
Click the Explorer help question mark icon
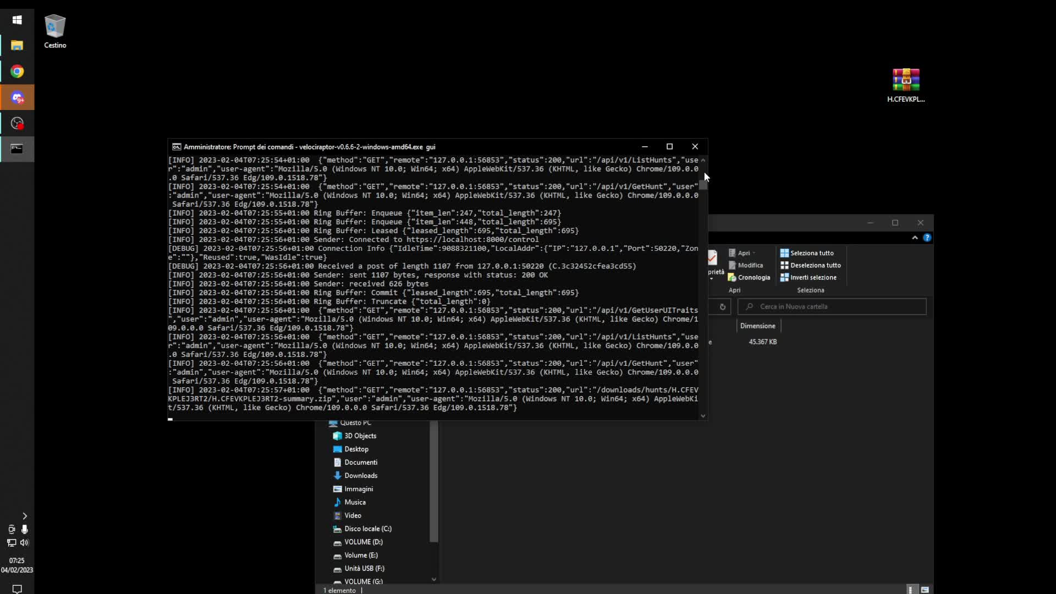click(927, 238)
